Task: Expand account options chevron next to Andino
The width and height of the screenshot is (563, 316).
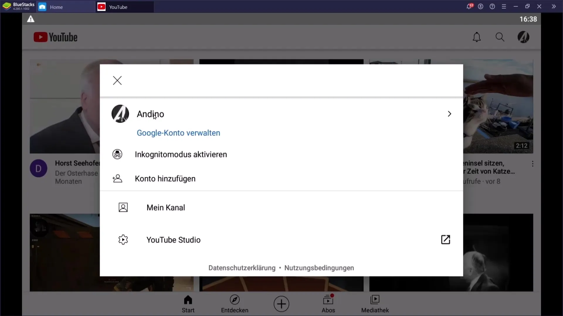Action: coord(449,114)
